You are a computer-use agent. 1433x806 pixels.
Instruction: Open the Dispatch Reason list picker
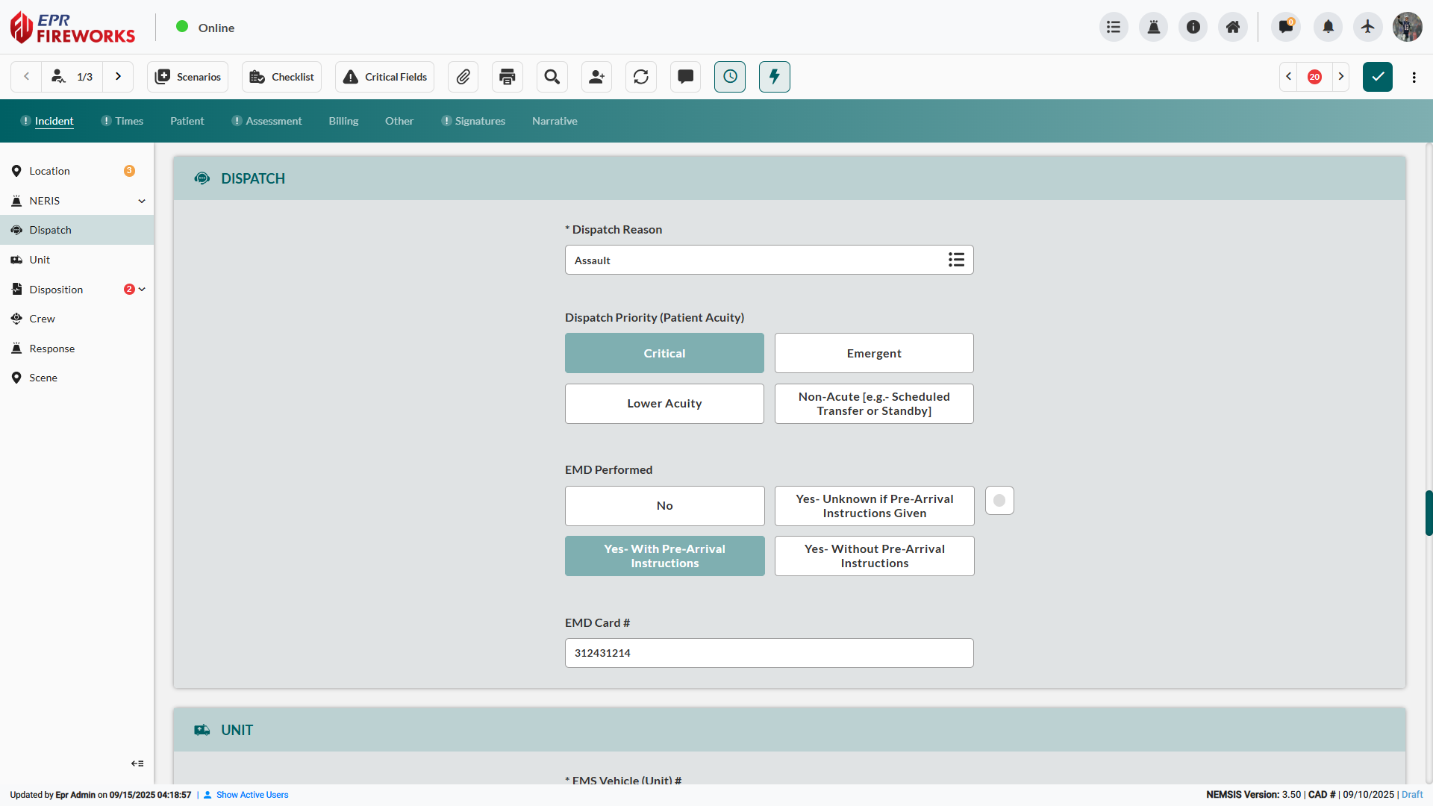click(956, 260)
